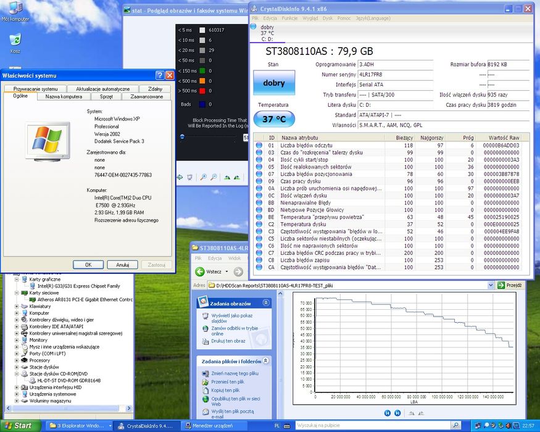Click OK in Właściwości systemu
This screenshot has height=432, width=540.
pyautogui.click(x=88, y=265)
